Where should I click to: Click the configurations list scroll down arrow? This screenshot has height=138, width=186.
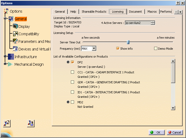click(173, 108)
